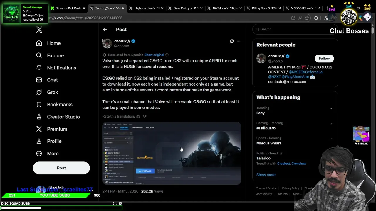Open the Lacy trending topic
The width and height of the screenshot is (376, 211).
(x=261, y=113)
